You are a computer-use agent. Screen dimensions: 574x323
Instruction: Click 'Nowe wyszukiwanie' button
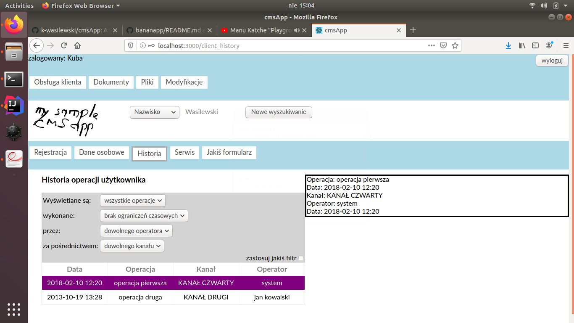[x=279, y=112]
